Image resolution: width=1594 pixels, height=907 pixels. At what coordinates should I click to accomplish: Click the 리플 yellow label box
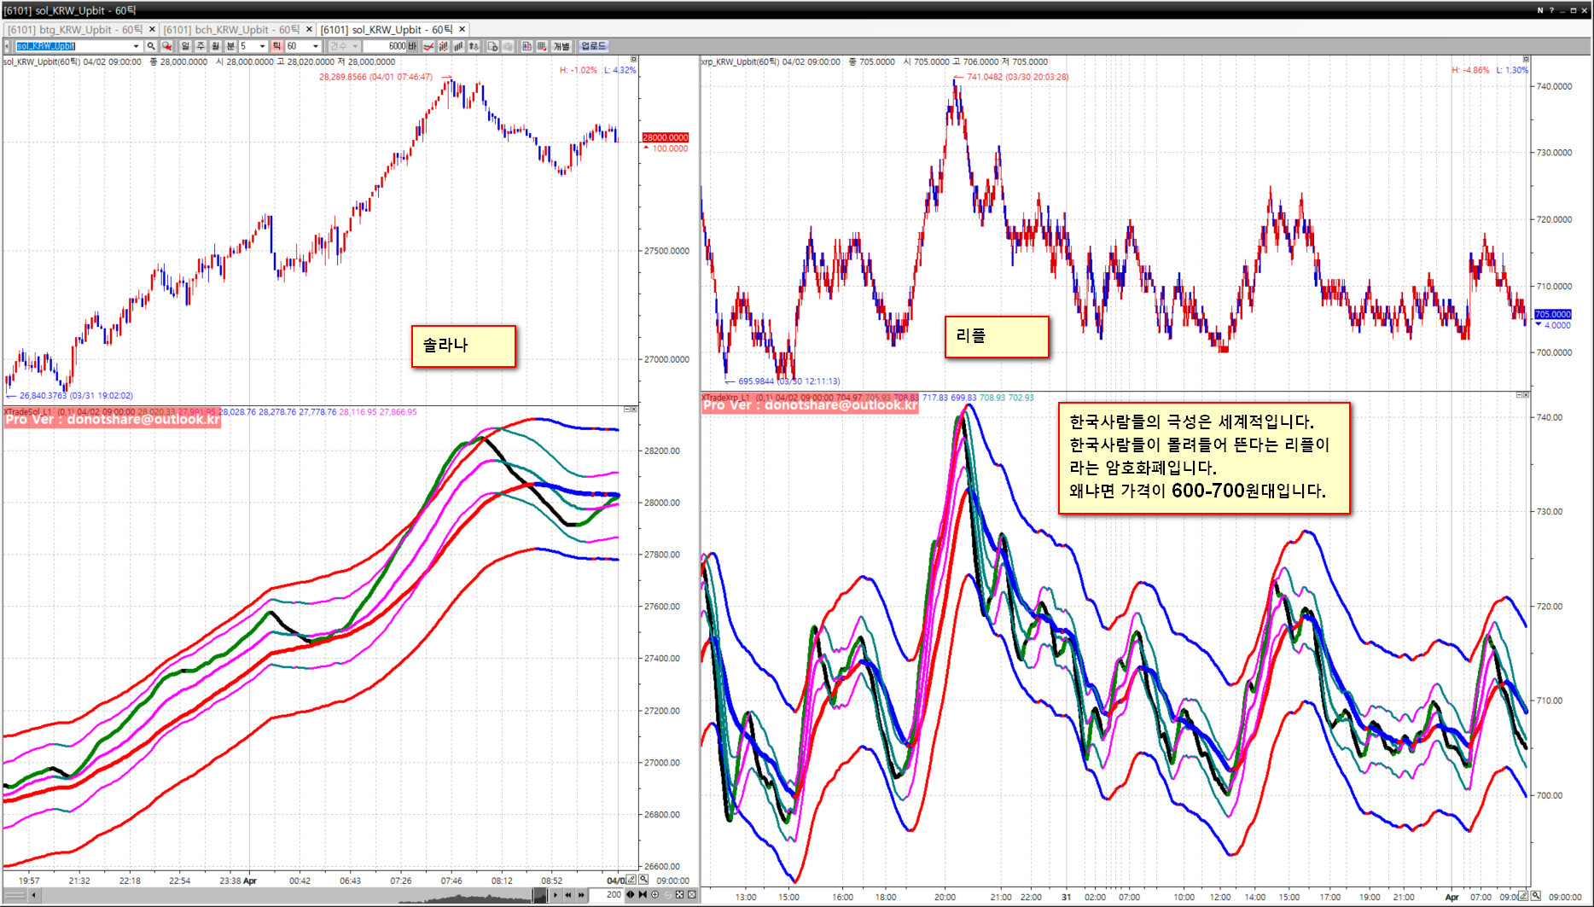coord(997,336)
